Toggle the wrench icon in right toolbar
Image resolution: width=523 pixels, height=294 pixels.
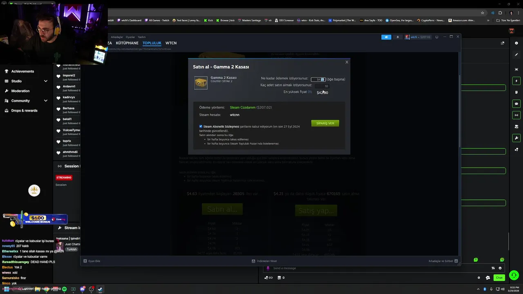(x=516, y=138)
